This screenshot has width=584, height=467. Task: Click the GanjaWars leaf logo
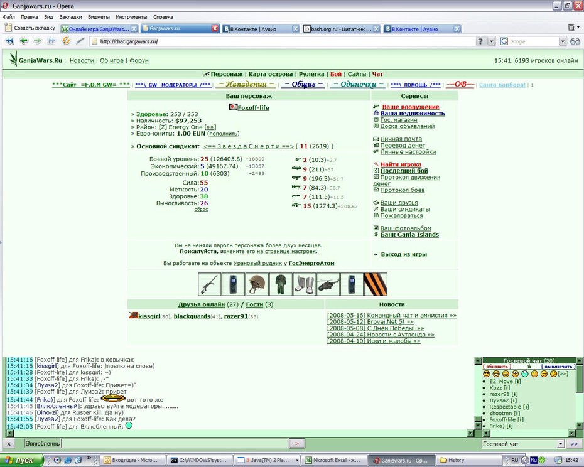coord(13,59)
